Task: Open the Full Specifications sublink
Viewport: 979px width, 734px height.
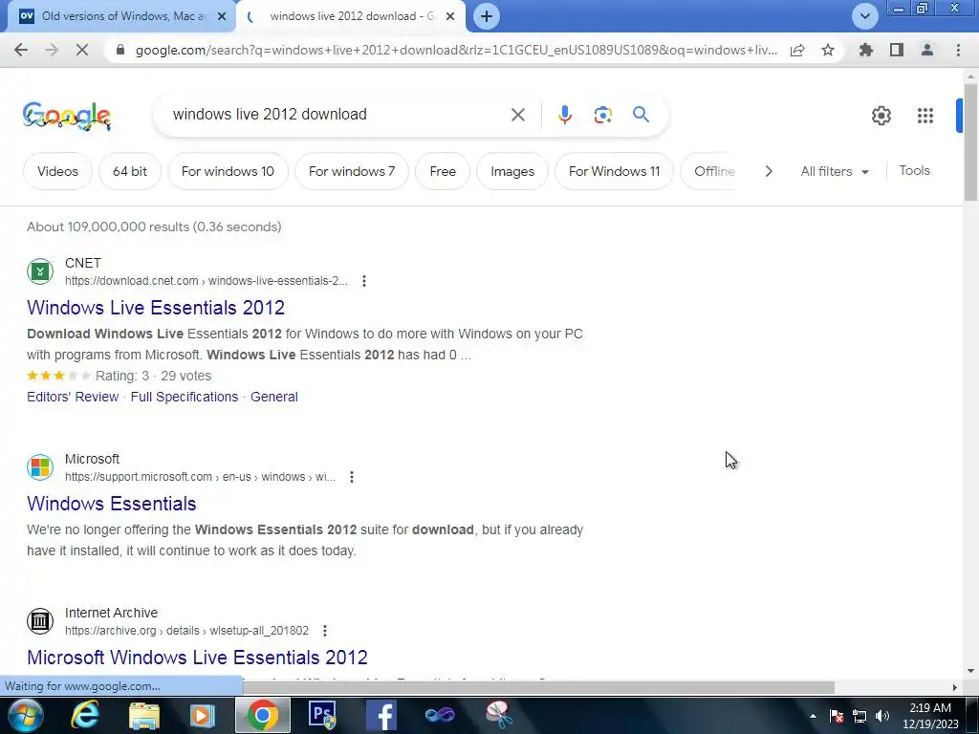Action: (185, 397)
